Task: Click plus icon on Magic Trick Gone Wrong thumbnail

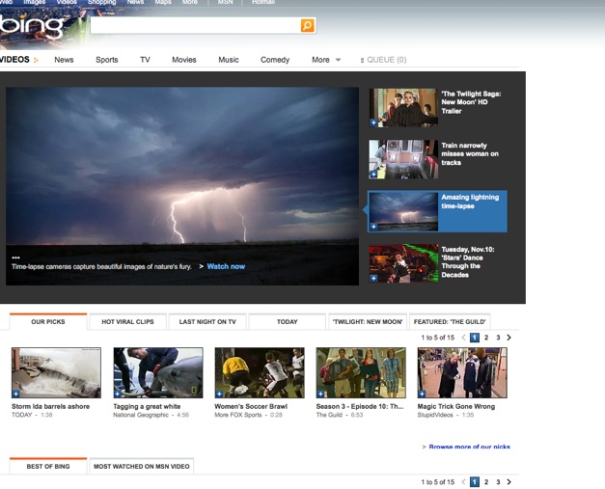Action: click(x=422, y=394)
